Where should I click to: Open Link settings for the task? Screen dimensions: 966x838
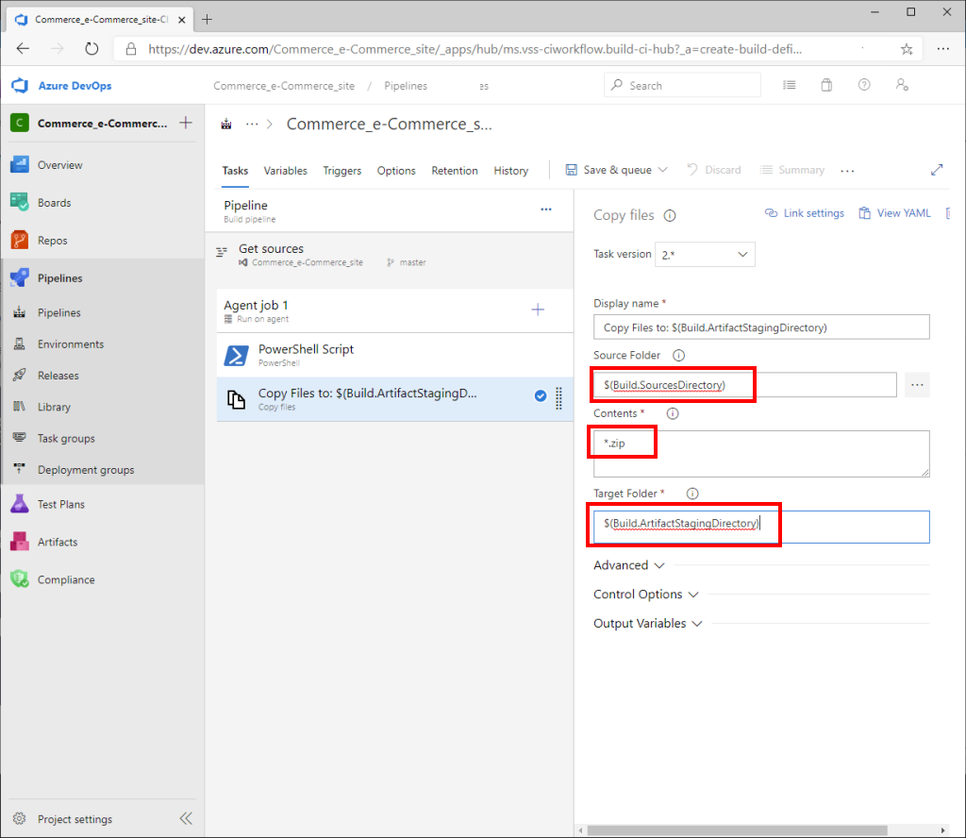tap(804, 212)
